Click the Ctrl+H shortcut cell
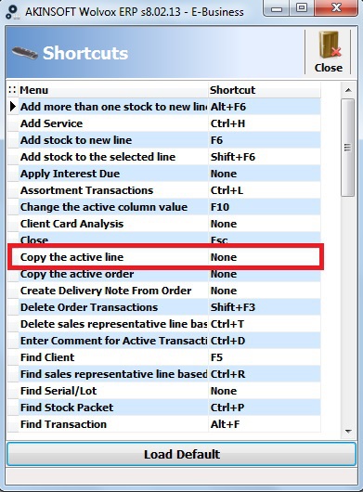Viewport: 363px width, 492px height. pos(265,123)
